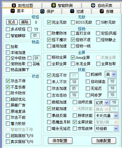
Task: Click the 左右走动 value field
Action: pyautogui.click(x=74, y=95)
